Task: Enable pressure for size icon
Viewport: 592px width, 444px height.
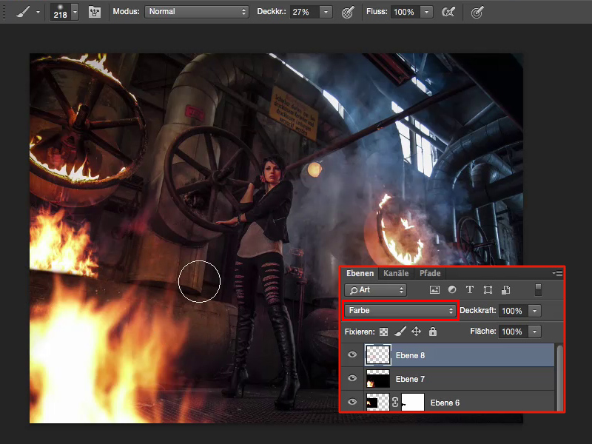Action: (x=477, y=12)
